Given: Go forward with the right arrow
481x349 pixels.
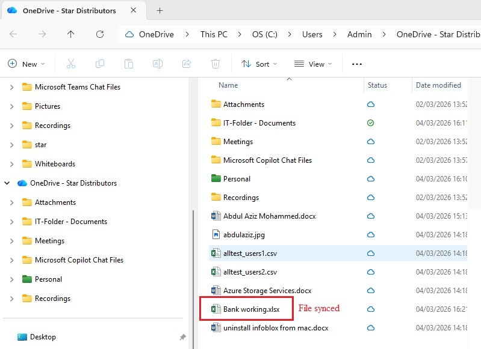Looking at the screenshot, I should pyautogui.click(x=42, y=34).
